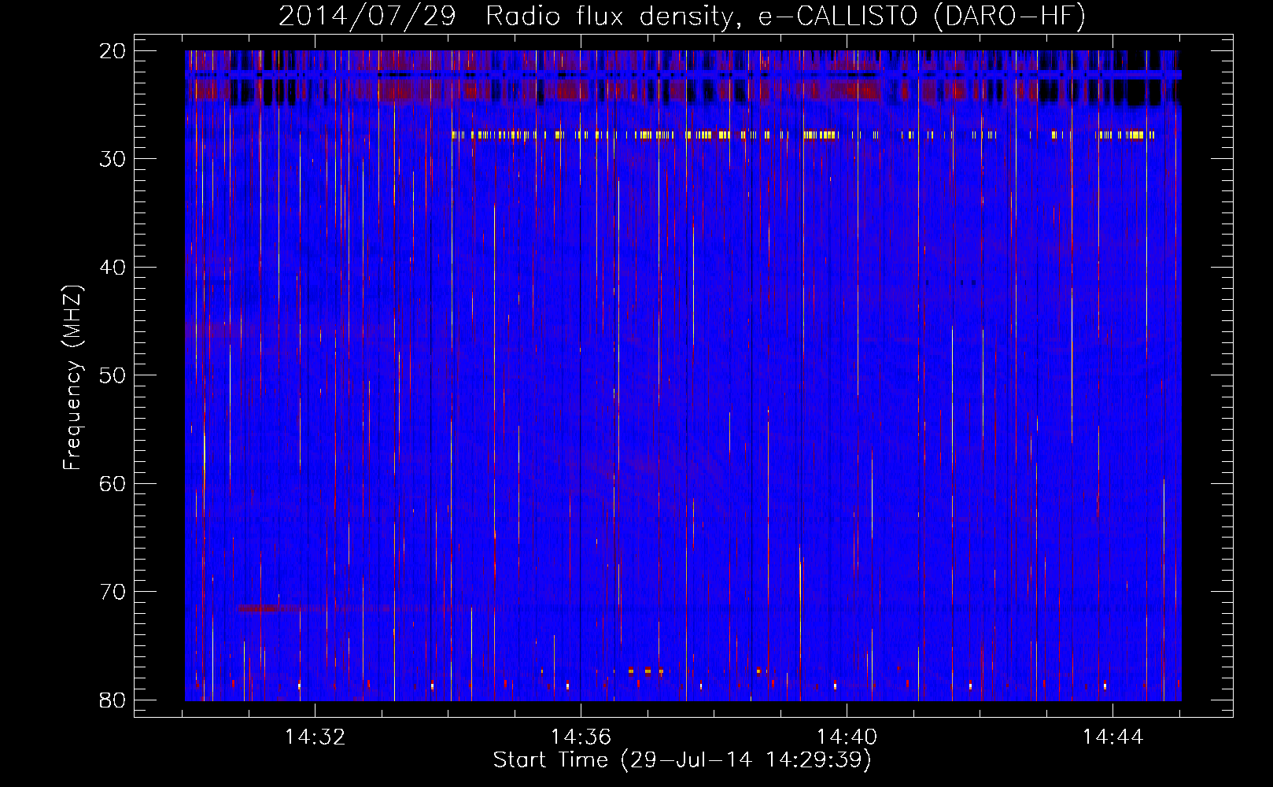1273x787 pixels.
Task: Click the "Start Time (29-Jul-14 14:29:39)" label
Action: pyautogui.click(x=682, y=760)
